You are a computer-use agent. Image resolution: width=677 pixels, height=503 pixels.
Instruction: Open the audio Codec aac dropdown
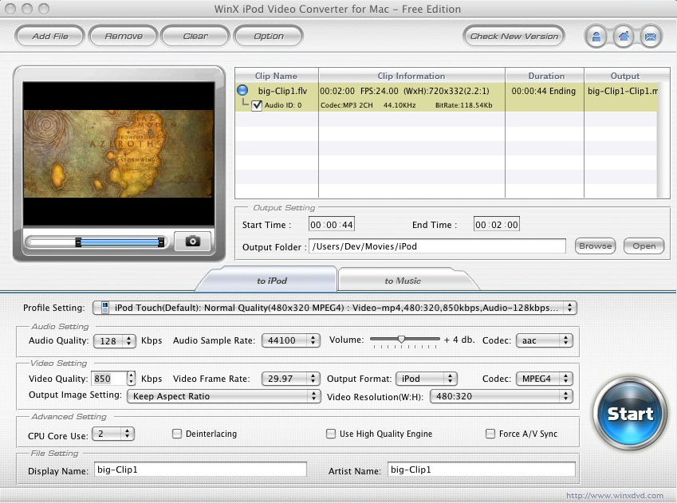tap(545, 340)
